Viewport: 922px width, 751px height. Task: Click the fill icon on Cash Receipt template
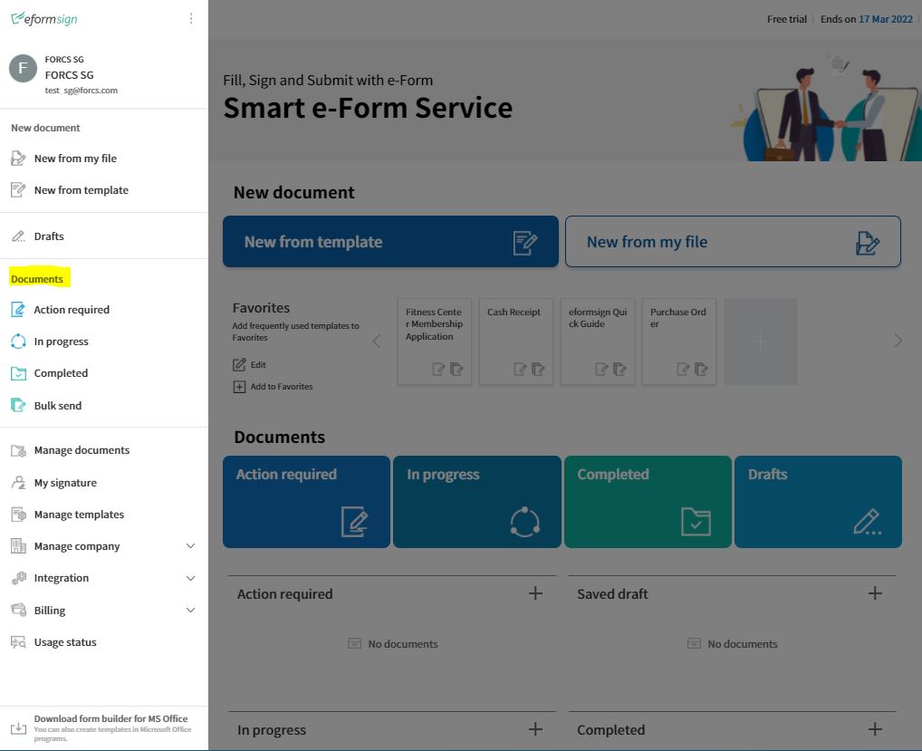tap(518, 369)
